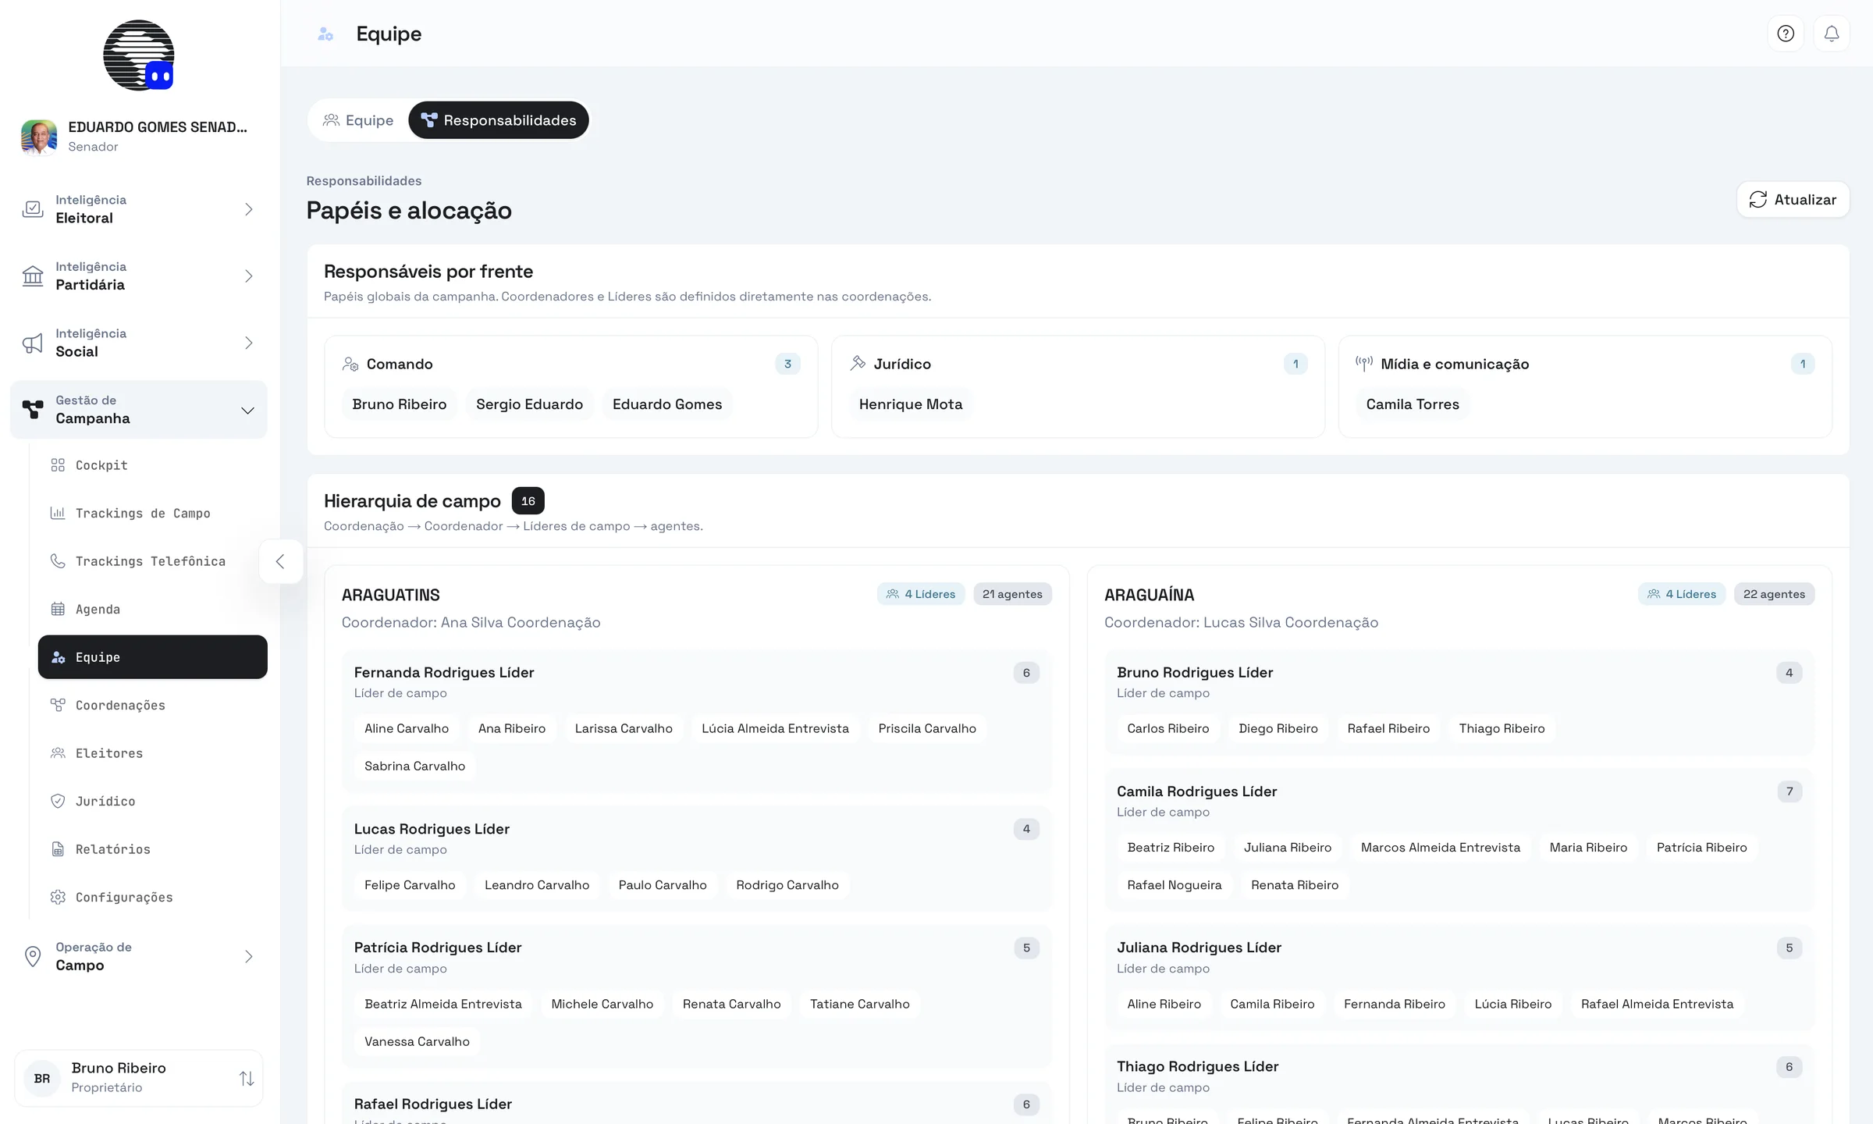Select the Responsabilidades tab
Viewport: 1873px width, 1124px height.
(499, 120)
